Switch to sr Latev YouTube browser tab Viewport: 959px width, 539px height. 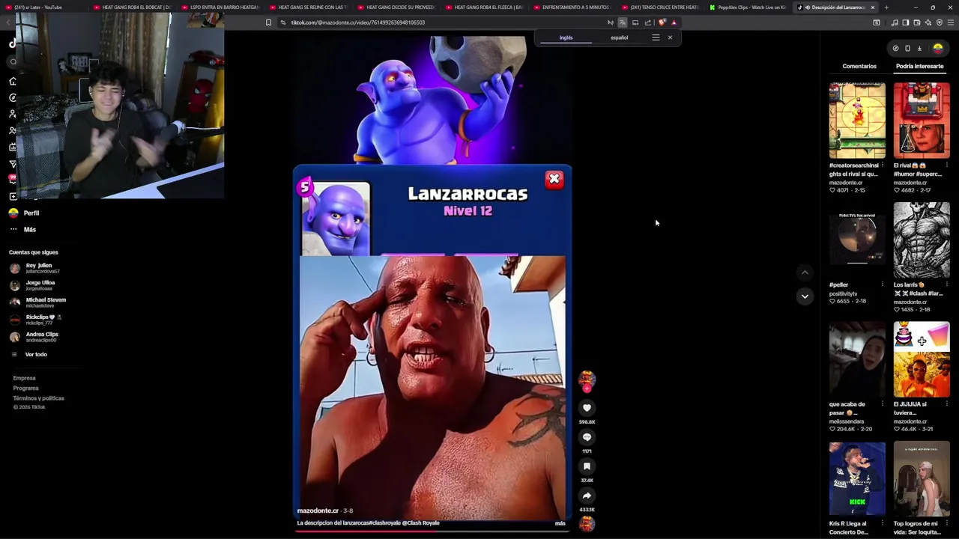pos(43,7)
